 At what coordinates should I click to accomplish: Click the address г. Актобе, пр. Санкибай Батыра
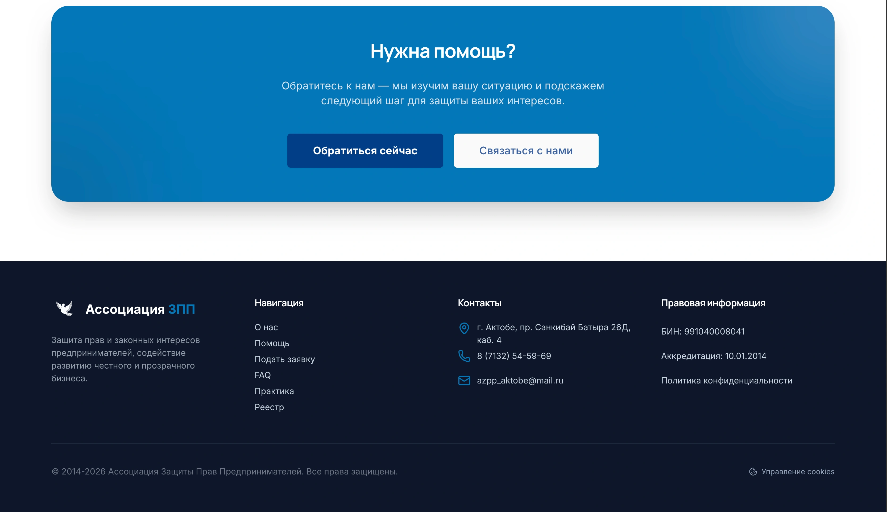(x=554, y=334)
